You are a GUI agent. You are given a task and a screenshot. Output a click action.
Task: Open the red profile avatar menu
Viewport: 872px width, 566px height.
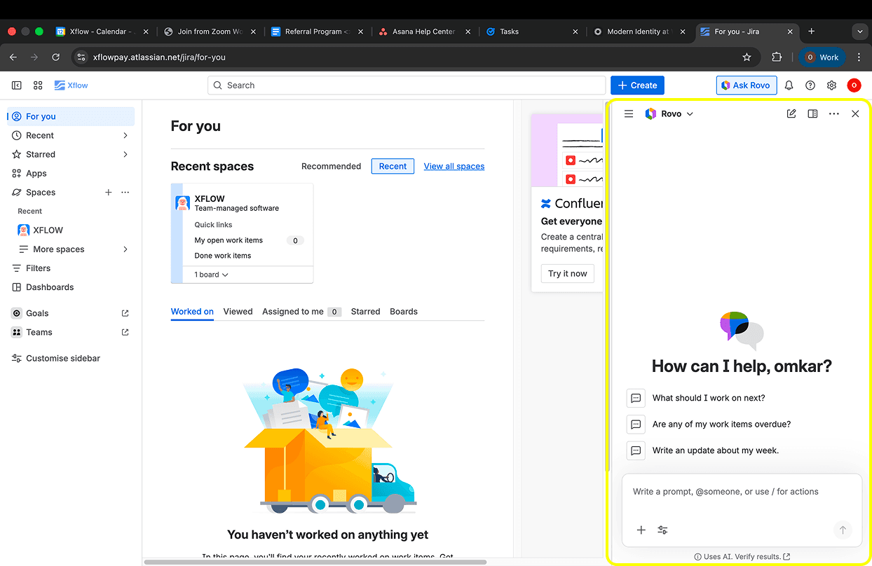coord(854,85)
